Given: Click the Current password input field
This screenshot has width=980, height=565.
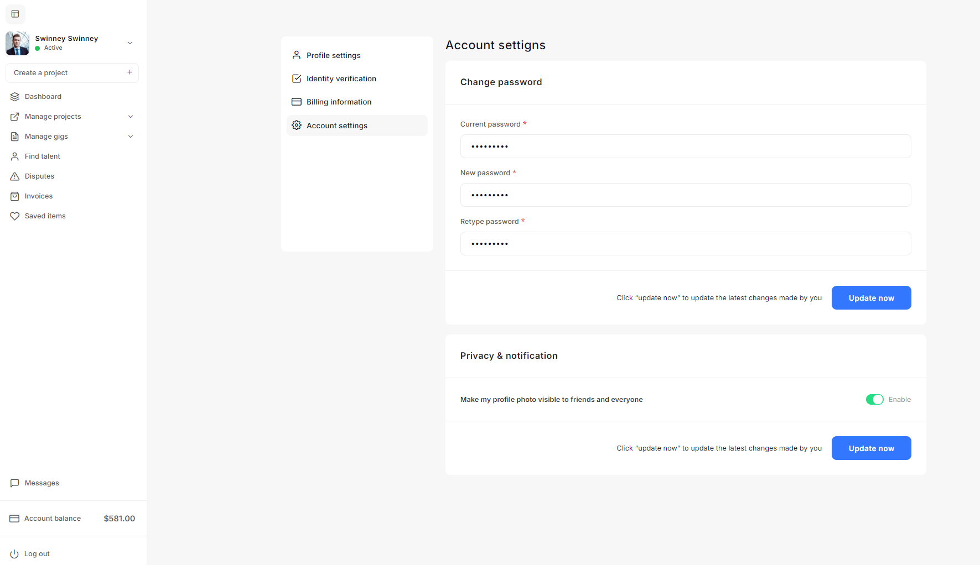Looking at the screenshot, I should point(685,147).
